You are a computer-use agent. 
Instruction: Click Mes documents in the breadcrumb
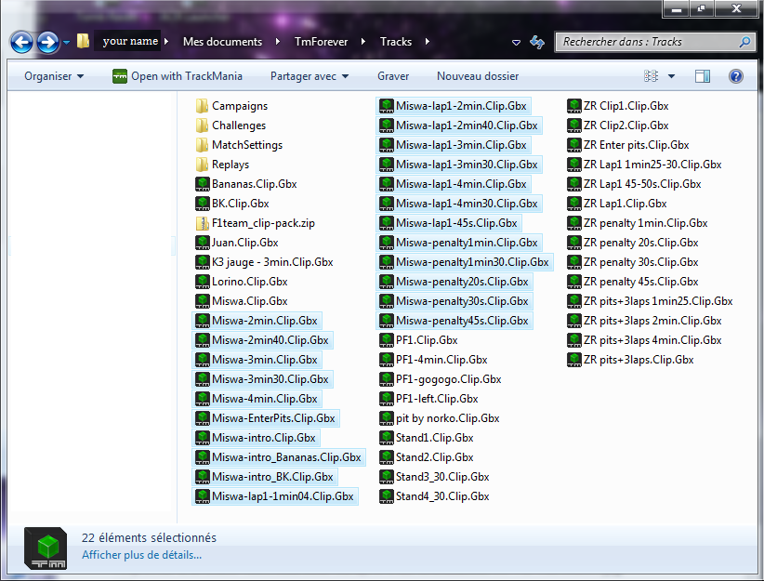tap(223, 42)
